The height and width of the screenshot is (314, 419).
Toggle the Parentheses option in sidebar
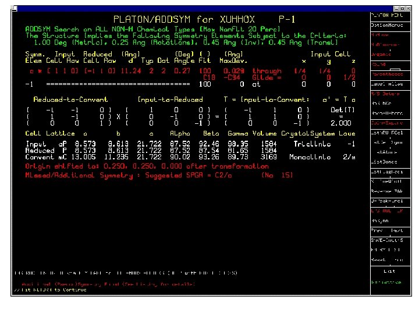[387, 74]
